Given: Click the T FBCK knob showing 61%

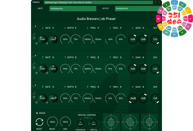Looking at the screenshot, I should point(110,69).
